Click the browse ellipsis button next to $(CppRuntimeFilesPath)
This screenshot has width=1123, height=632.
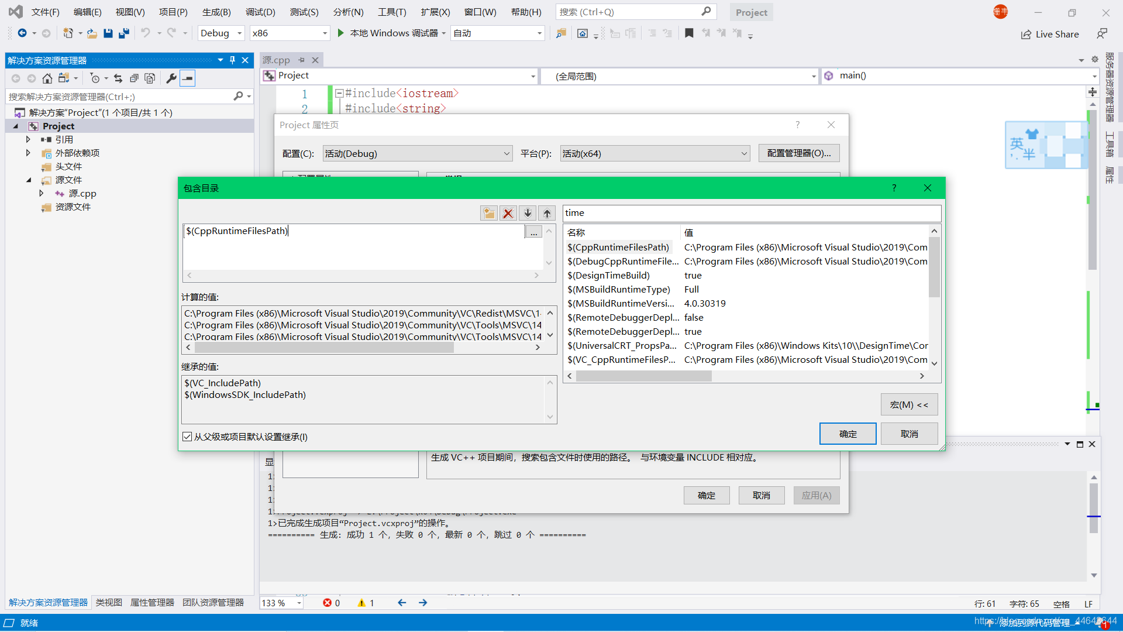pyautogui.click(x=533, y=232)
